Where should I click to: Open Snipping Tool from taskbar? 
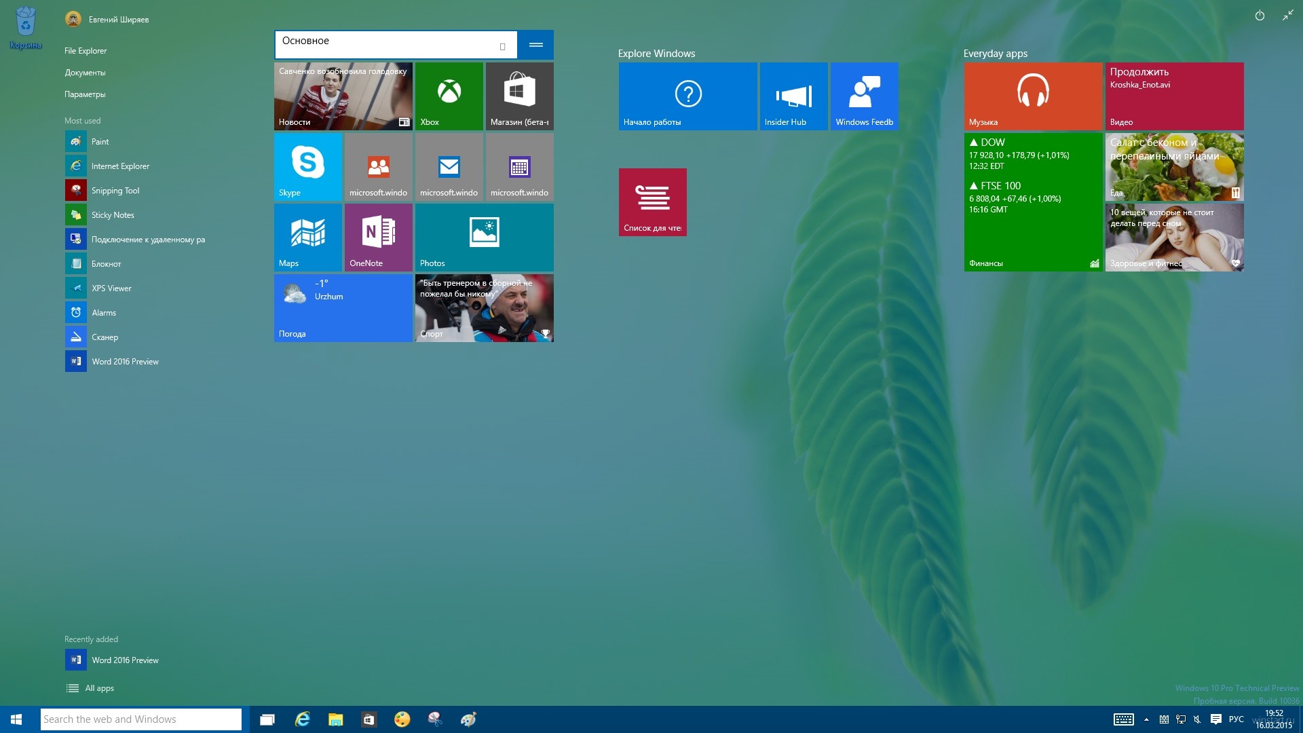[435, 719]
